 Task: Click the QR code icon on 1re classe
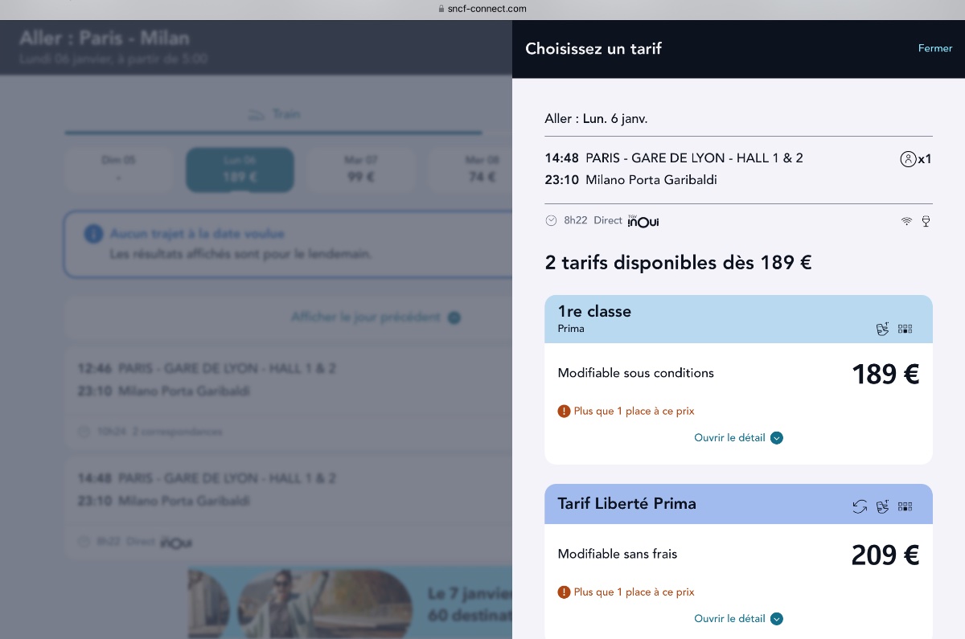tap(905, 329)
